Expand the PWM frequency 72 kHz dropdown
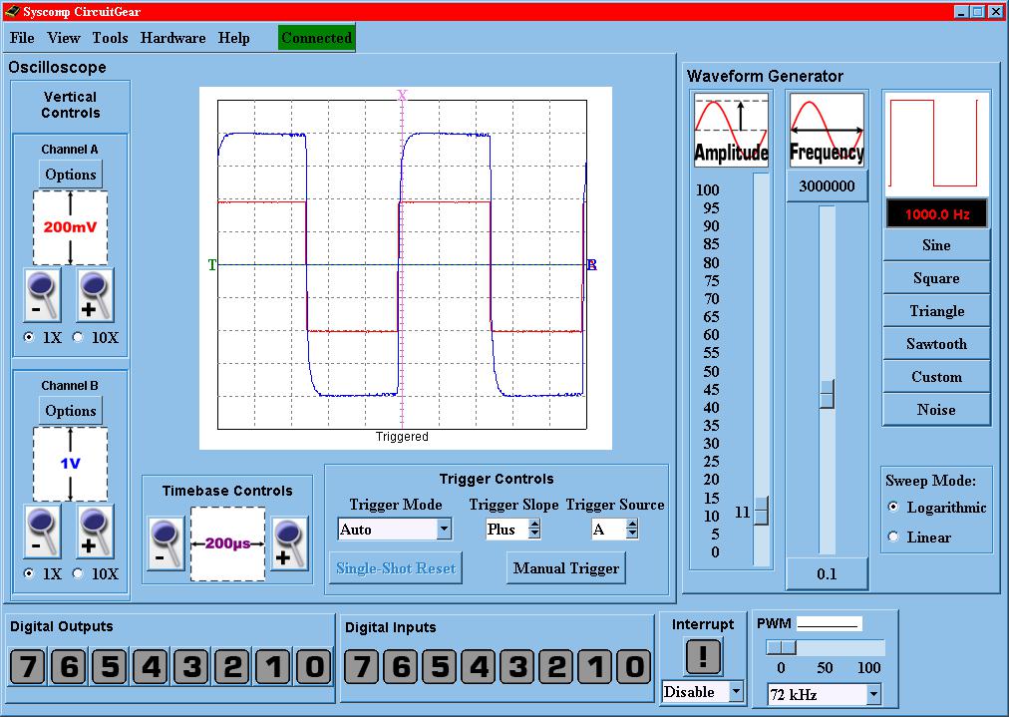This screenshot has height=717, width=1009. pyautogui.click(x=873, y=694)
